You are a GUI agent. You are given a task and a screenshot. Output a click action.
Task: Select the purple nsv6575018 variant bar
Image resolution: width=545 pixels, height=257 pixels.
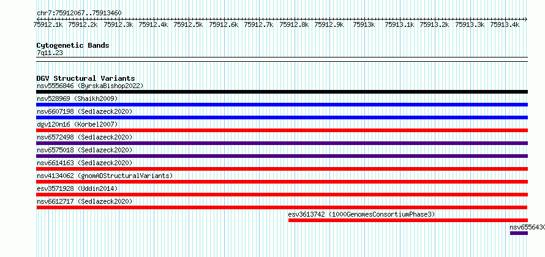click(282, 156)
